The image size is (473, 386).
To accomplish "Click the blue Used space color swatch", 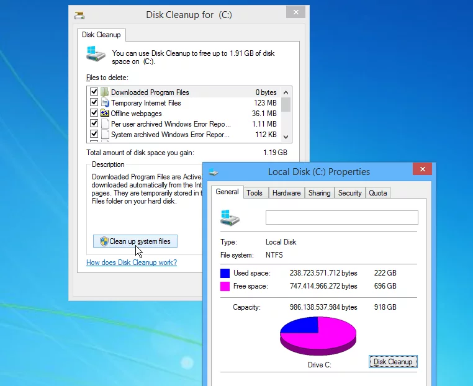I will click(x=225, y=273).
